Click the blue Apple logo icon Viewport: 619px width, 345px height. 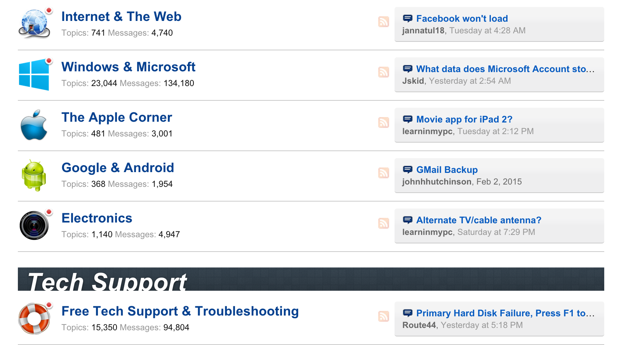coord(34,125)
